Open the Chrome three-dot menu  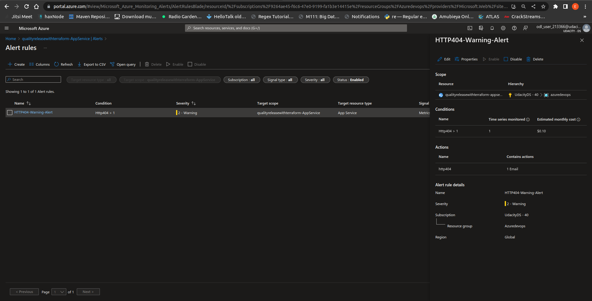click(585, 6)
